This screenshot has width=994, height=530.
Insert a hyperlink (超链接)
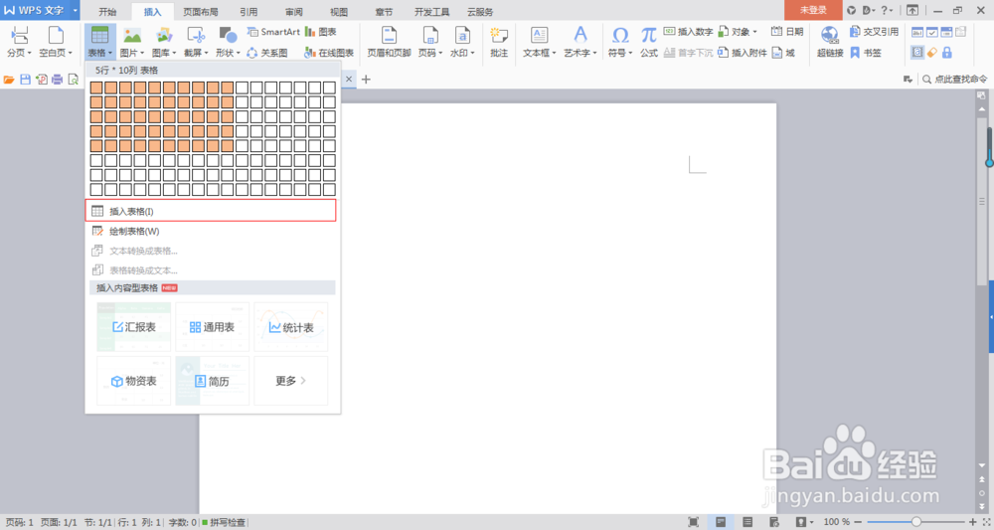point(830,42)
